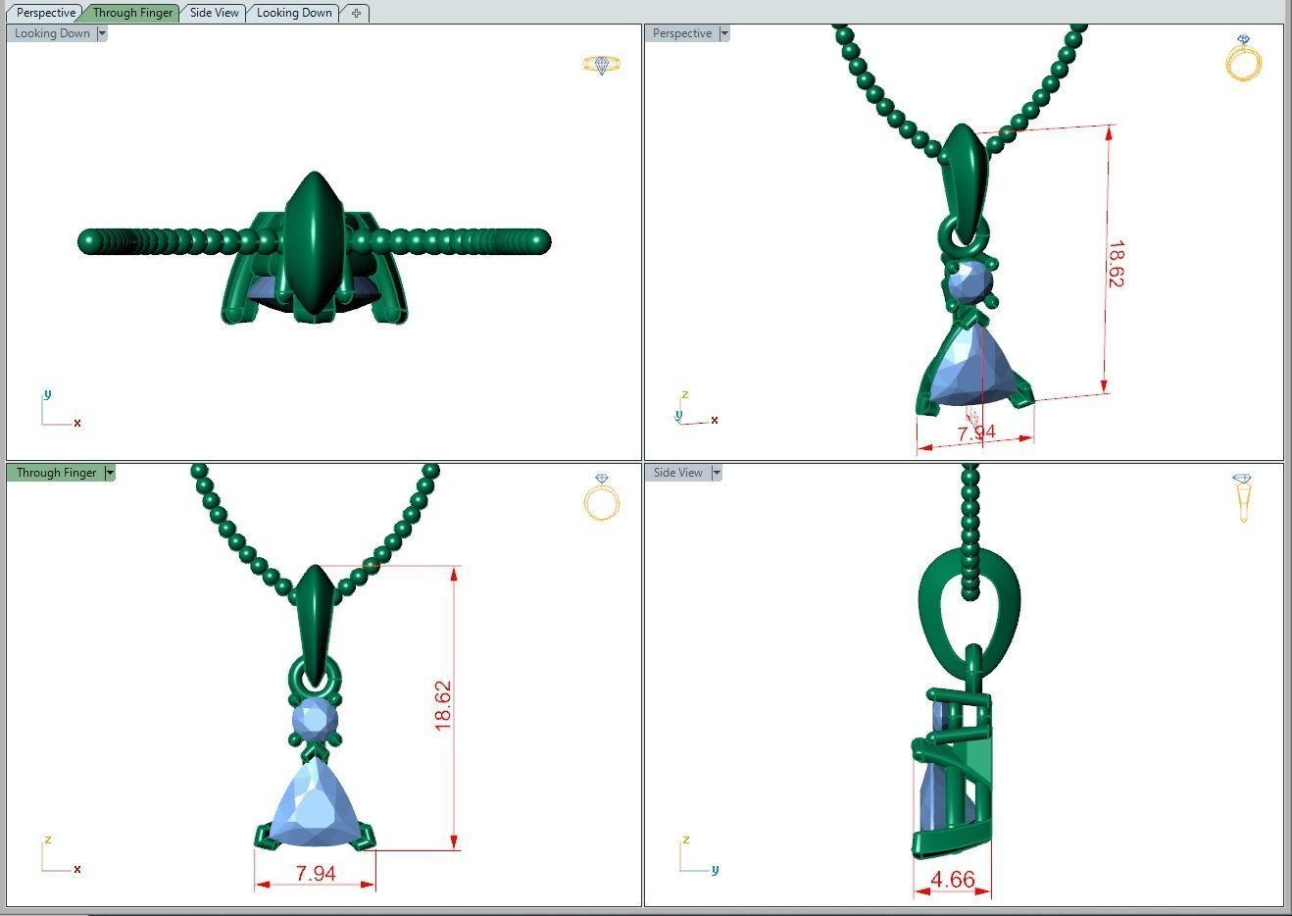Screen dimensions: 1292x916
Task: Switch to the Perspective tab
Action: click(45, 13)
